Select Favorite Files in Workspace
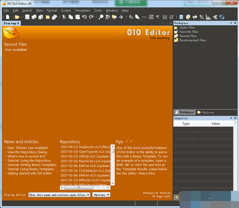This screenshot has width=239, height=208. [x=189, y=32]
